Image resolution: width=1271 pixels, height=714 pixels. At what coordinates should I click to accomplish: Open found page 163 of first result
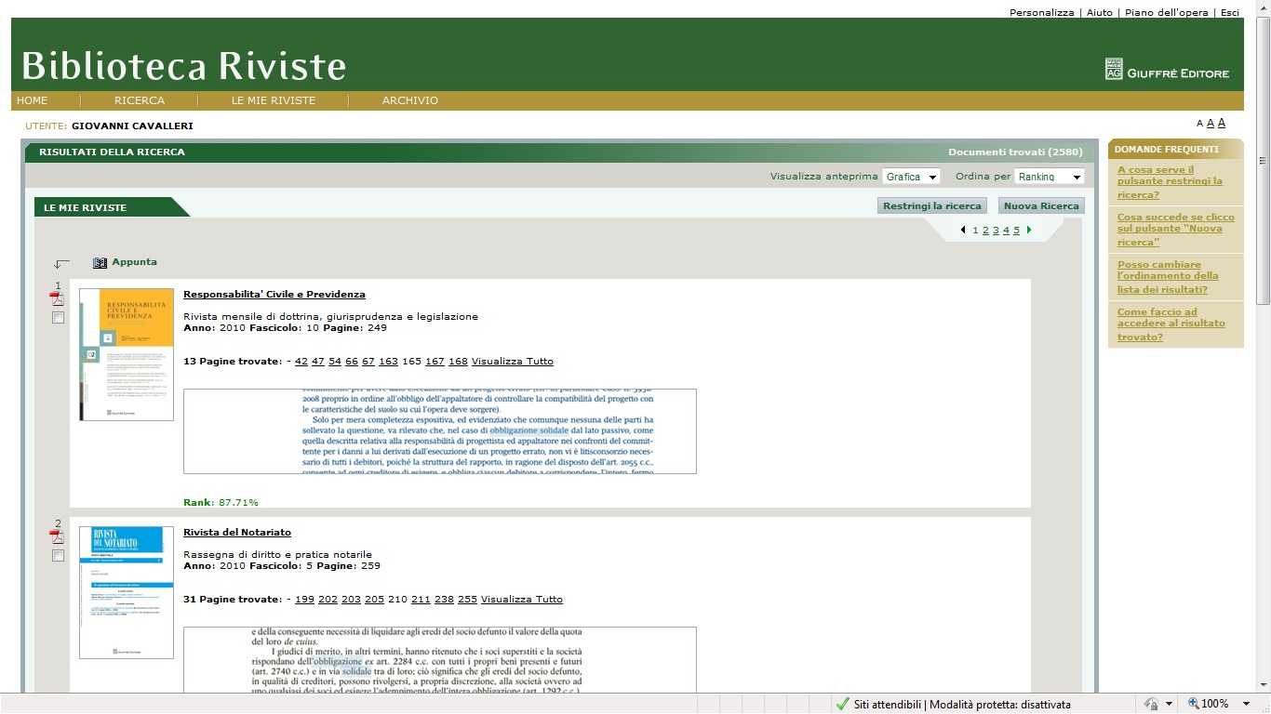click(x=388, y=362)
